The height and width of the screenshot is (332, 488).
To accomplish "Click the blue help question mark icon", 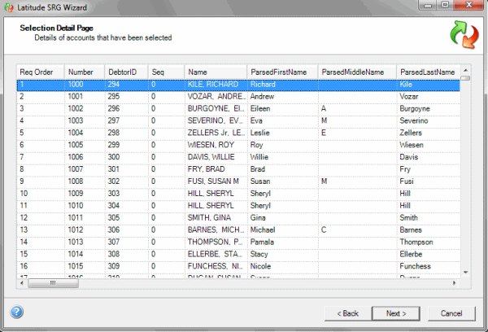I will (16, 312).
